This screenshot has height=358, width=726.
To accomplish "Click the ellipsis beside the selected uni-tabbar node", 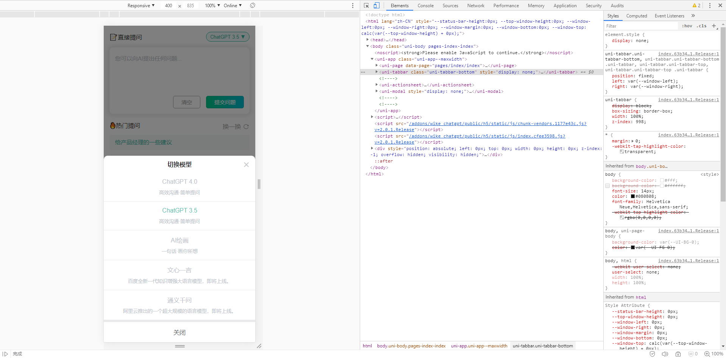I will (363, 72).
